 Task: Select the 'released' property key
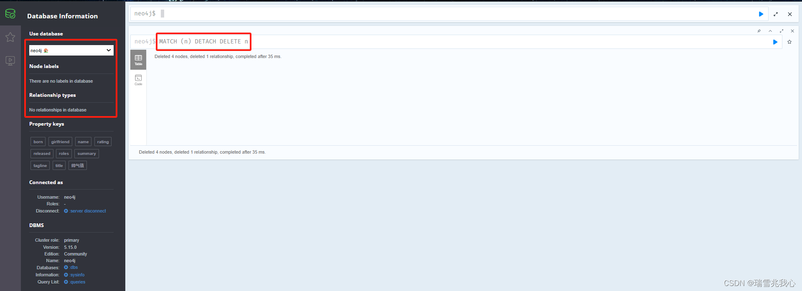point(42,154)
